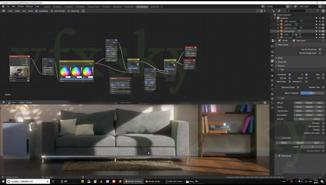Enable the Cryptomatte Object button
This screenshot has height=185, width=326.
pyautogui.click(x=284, y=143)
